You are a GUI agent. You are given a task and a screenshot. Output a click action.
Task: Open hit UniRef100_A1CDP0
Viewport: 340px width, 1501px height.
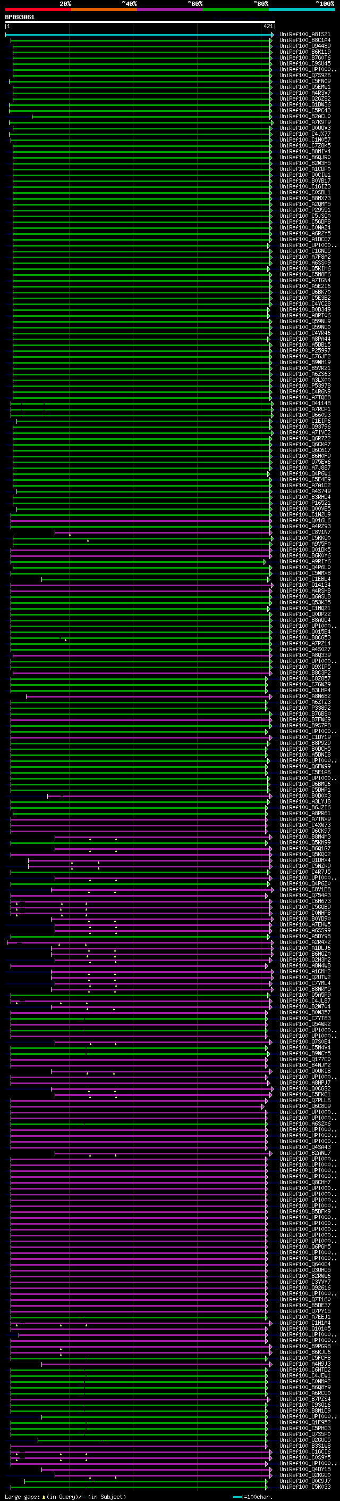pyautogui.click(x=304, y=169)
